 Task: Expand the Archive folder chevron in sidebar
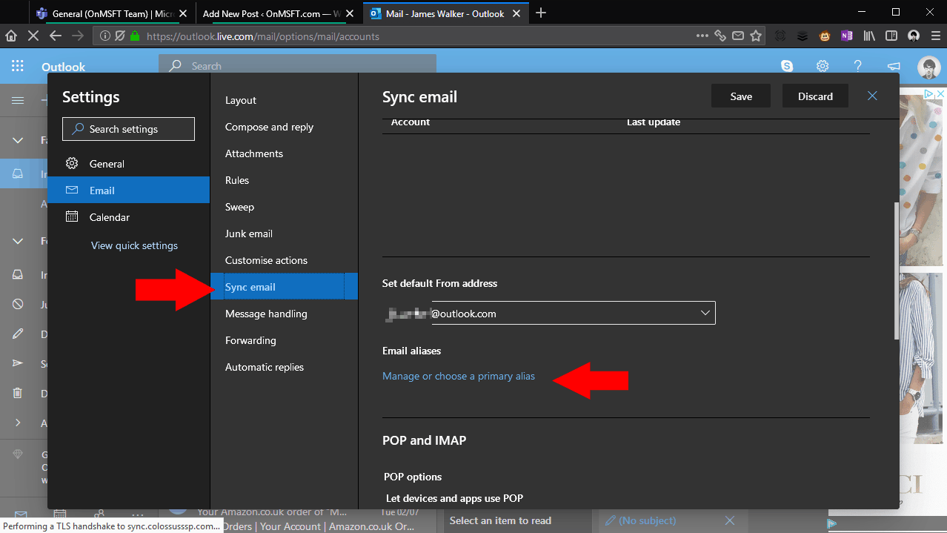pyautogui.click(x=18, y=423)
